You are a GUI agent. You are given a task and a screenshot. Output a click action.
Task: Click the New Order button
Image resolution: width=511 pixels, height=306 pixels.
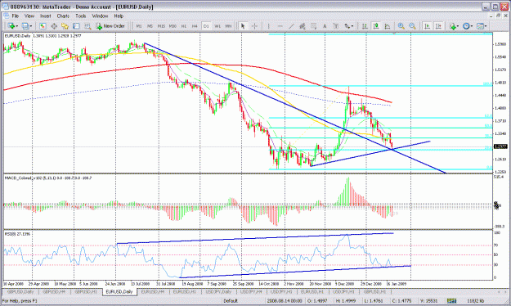click(110, 26)
